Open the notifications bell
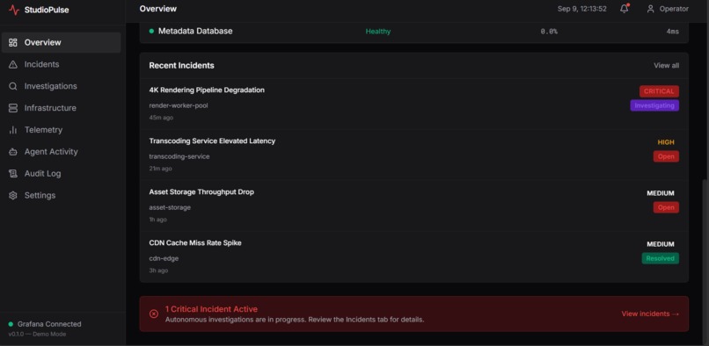Image resolution: width=709 pixels, height=346 pixels. click(x=625, y=9)
